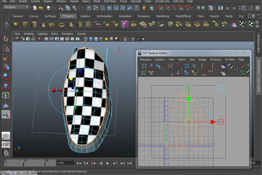This screenshot has width=262, height=175.
Task: Open Textures menu in UV Texture Editor
Action: tap(215, 59)
